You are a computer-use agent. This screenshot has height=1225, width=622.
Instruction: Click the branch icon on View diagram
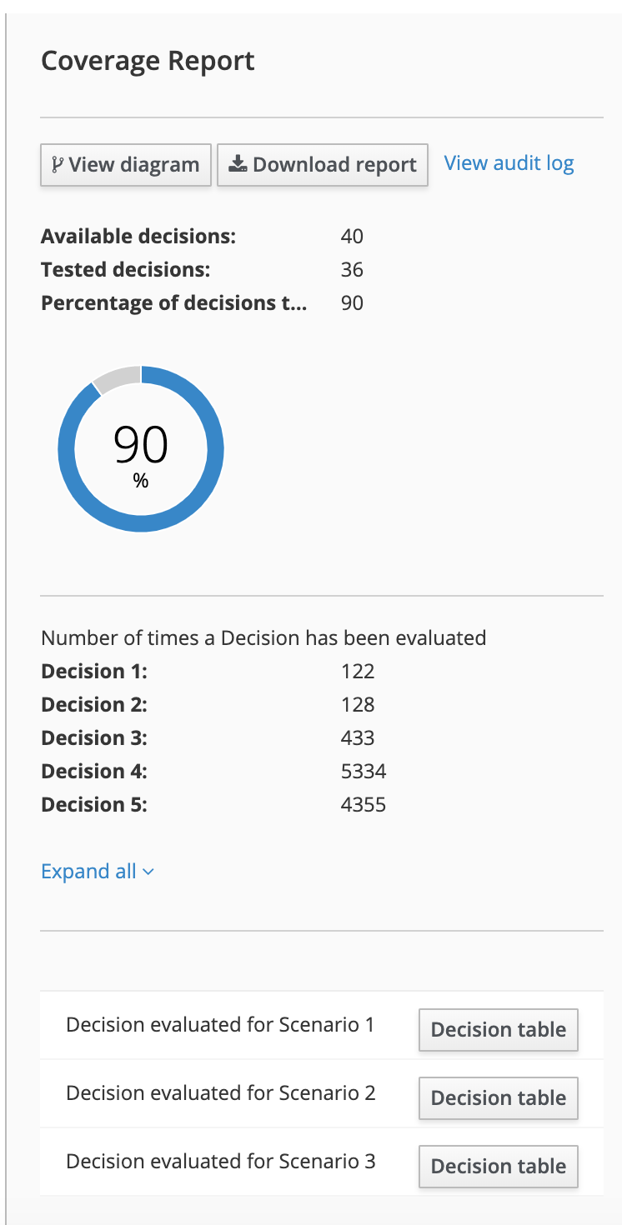tap(57, 165)
